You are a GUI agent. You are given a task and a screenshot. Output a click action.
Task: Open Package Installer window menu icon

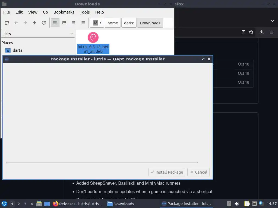[7, 59]
